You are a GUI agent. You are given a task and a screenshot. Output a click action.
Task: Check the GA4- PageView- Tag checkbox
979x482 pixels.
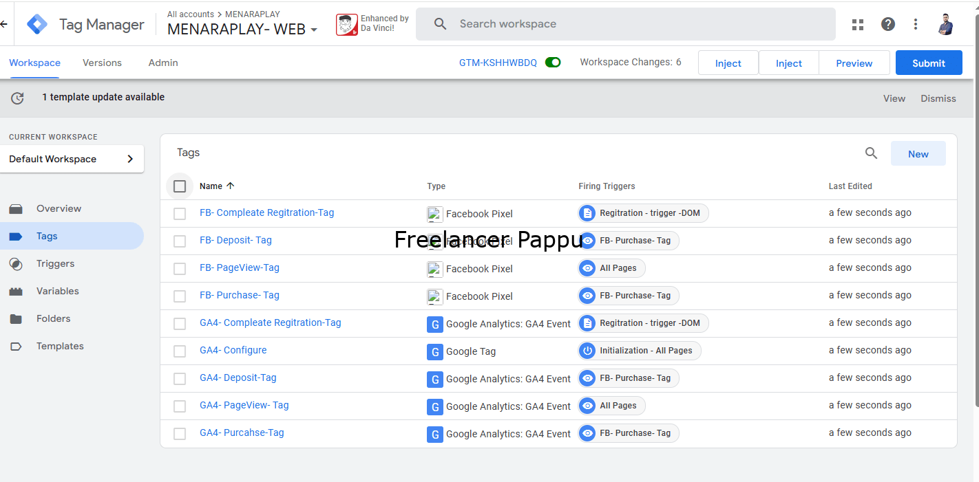point(180,406)
